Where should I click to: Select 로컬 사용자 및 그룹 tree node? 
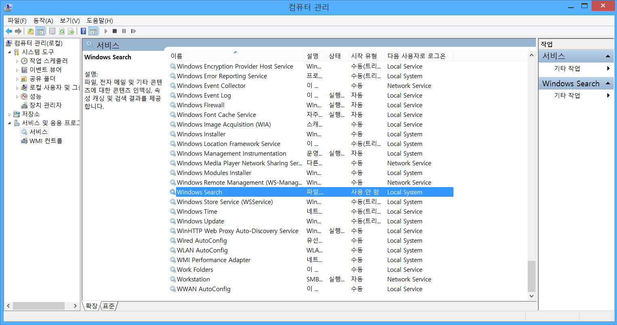tap(54, 87)
